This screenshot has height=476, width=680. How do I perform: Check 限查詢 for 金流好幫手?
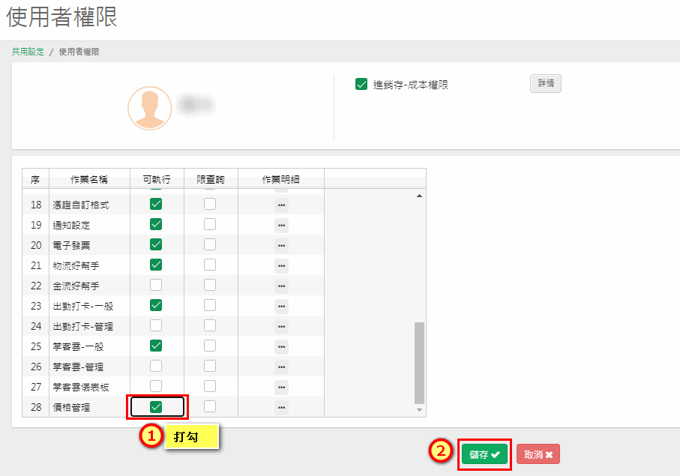210,285
